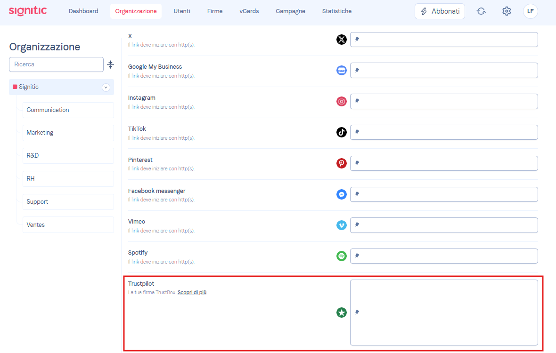Screen dimensions: 556x353
Task: Open the LF user avatar menu
Action: pyautogui.click(x=530, y=11)
